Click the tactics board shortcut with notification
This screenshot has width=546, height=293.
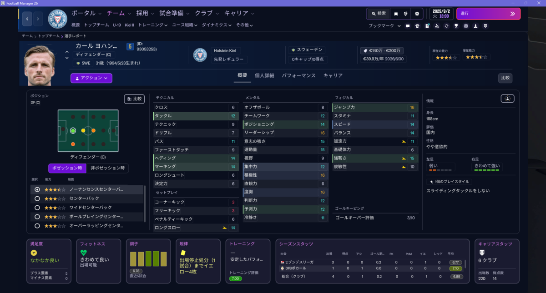pyautogui.click(x=427, y=26)
